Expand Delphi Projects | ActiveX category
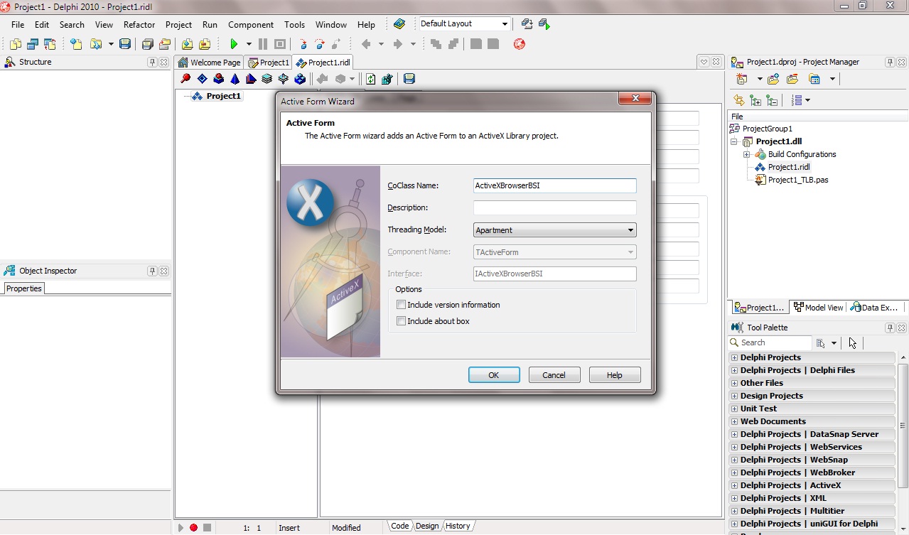The image size is (909, 535). [734, 485]
